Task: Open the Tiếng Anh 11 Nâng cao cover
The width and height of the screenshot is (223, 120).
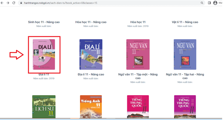Action: coord(91,107)
